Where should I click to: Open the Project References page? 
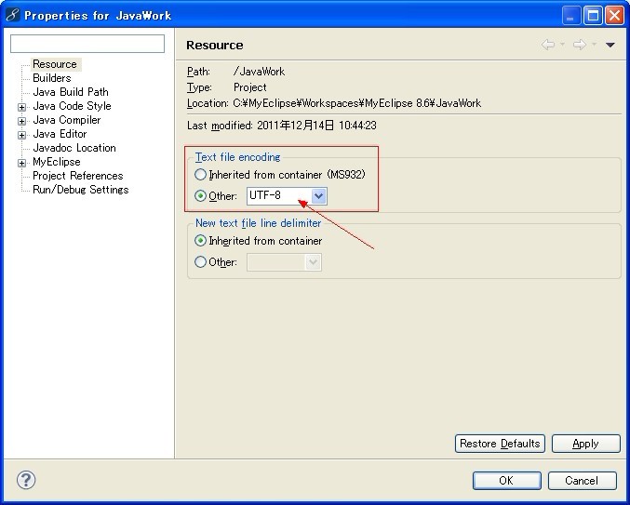coord(78,176)
